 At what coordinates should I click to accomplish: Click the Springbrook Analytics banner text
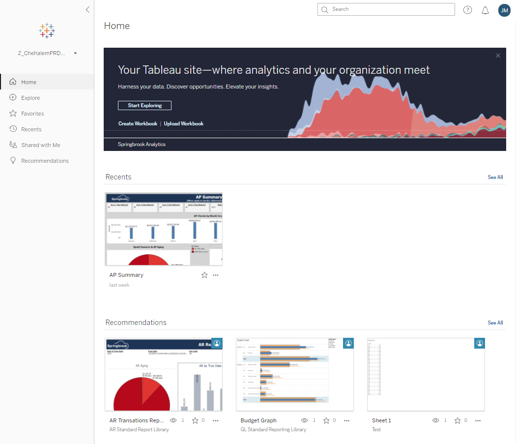point(142,144)
